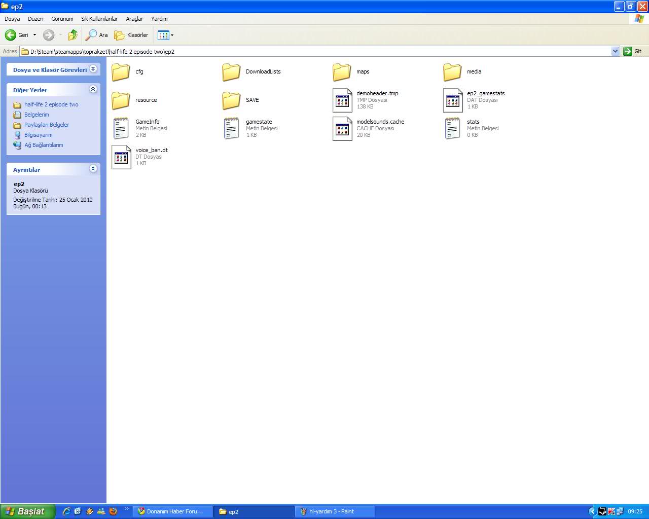
Task: Select the voice_ban.dt file icon
Action: (x=121, y=157)
